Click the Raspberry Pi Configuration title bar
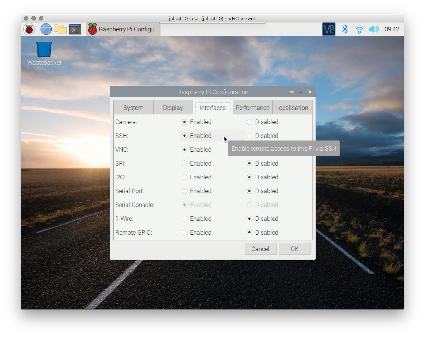The height and width of the screenshot is (337, 425). (212, 92)
